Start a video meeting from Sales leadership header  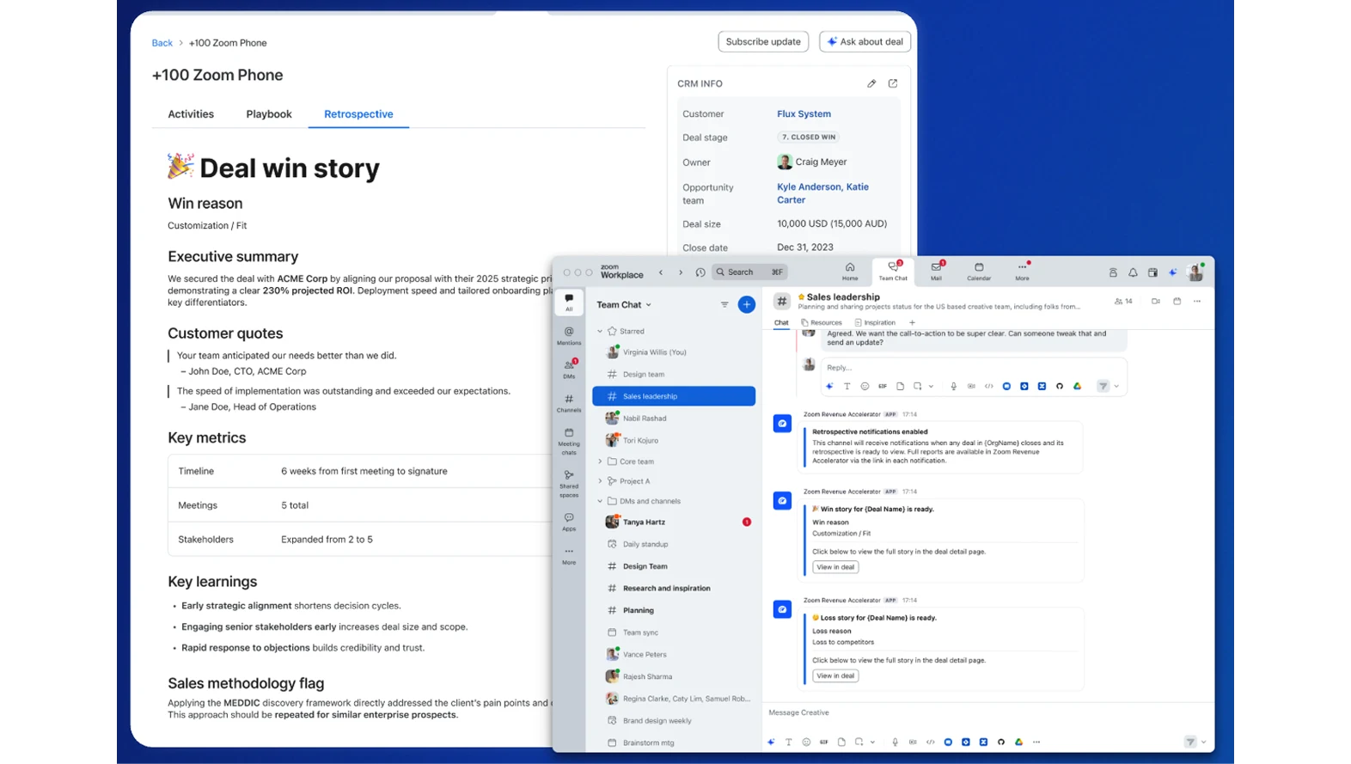pyautogui.click(x=1156, y=302)
